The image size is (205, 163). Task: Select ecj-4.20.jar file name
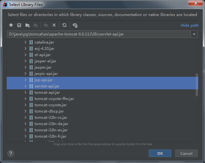[x=44, y=49]
